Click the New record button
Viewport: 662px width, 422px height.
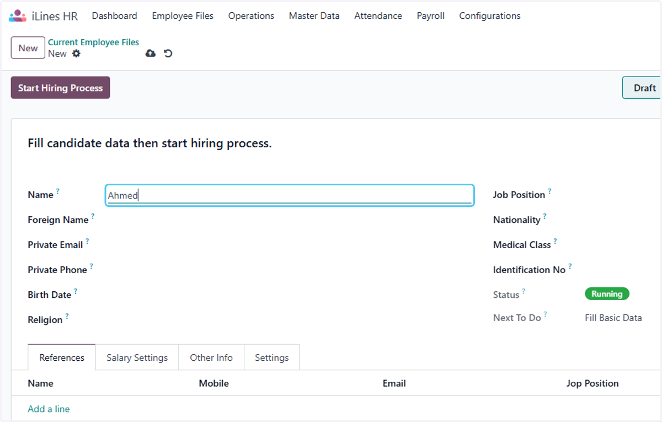(x=28, y=48)
